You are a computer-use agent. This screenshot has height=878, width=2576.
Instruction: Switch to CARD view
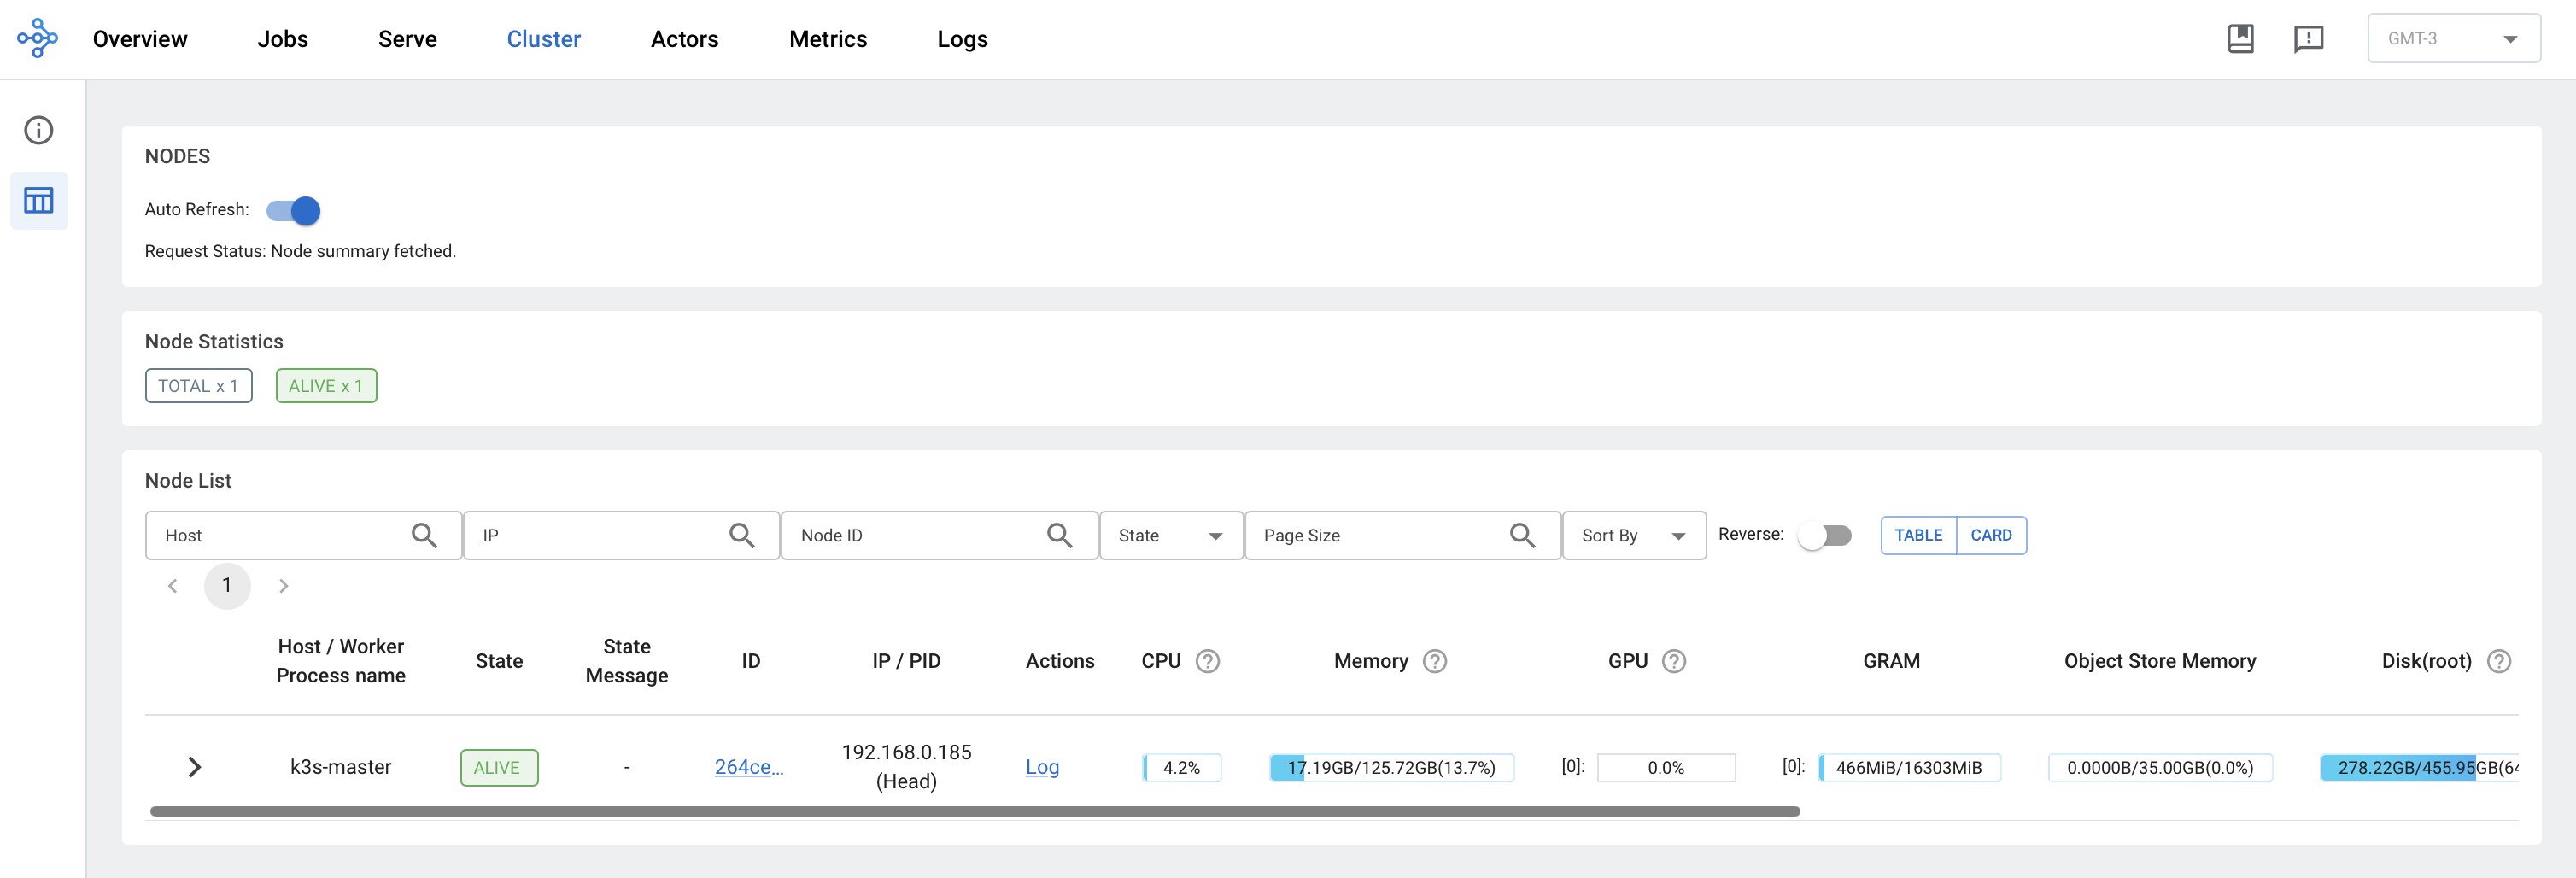point(1990,535)
